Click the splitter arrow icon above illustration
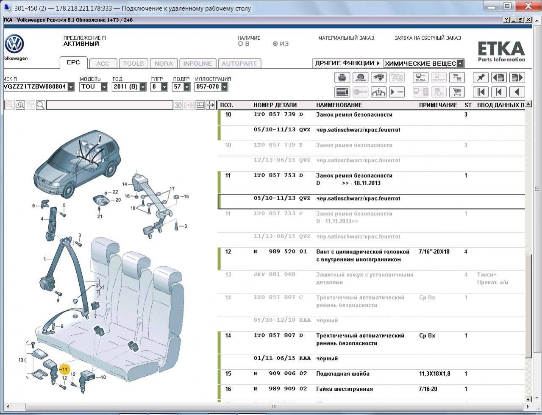Screen dimensions: 542x415 click(x=211, y=105)
